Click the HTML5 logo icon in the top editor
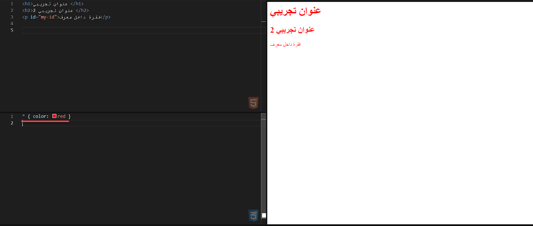533x226 pixels. pos(254,103)
